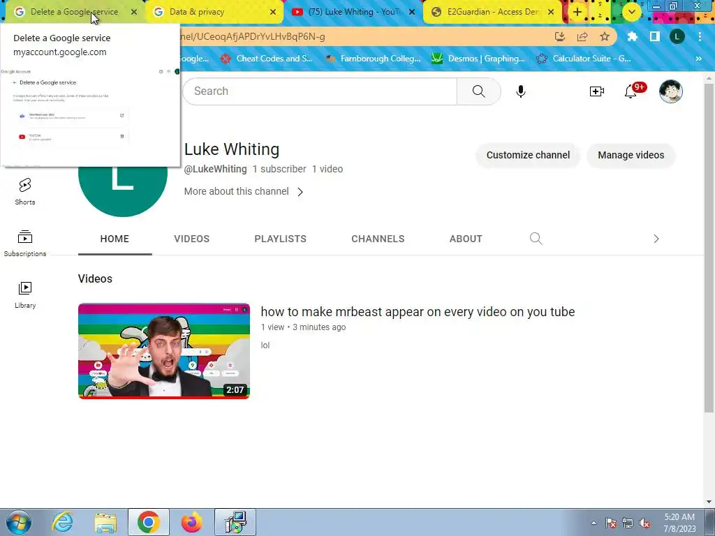The width and height of the screenshot is (715, 536).
Task: Open Library in the sidebar
Action: [x=25, y=295]
